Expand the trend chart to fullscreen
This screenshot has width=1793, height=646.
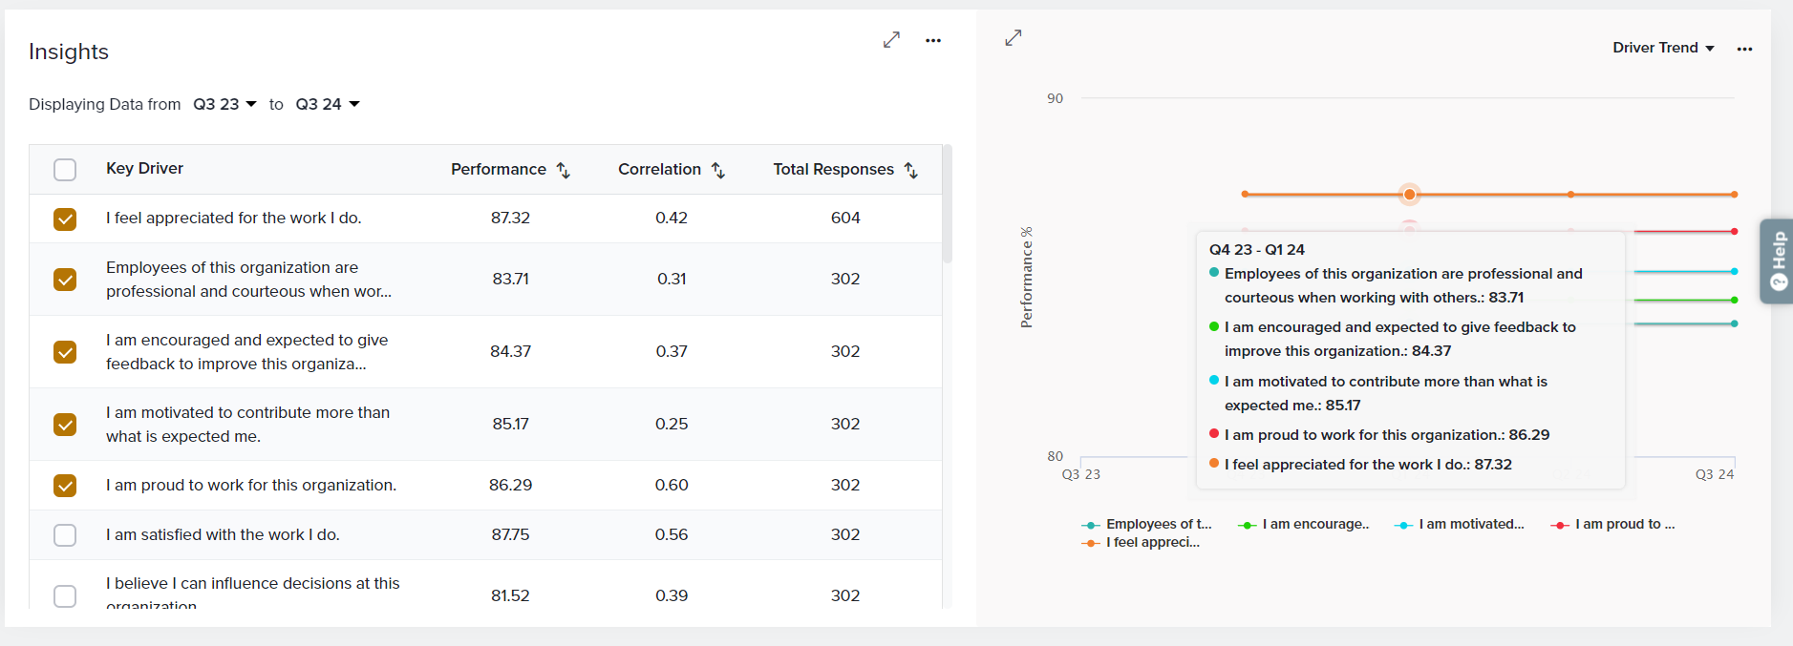1014,38
